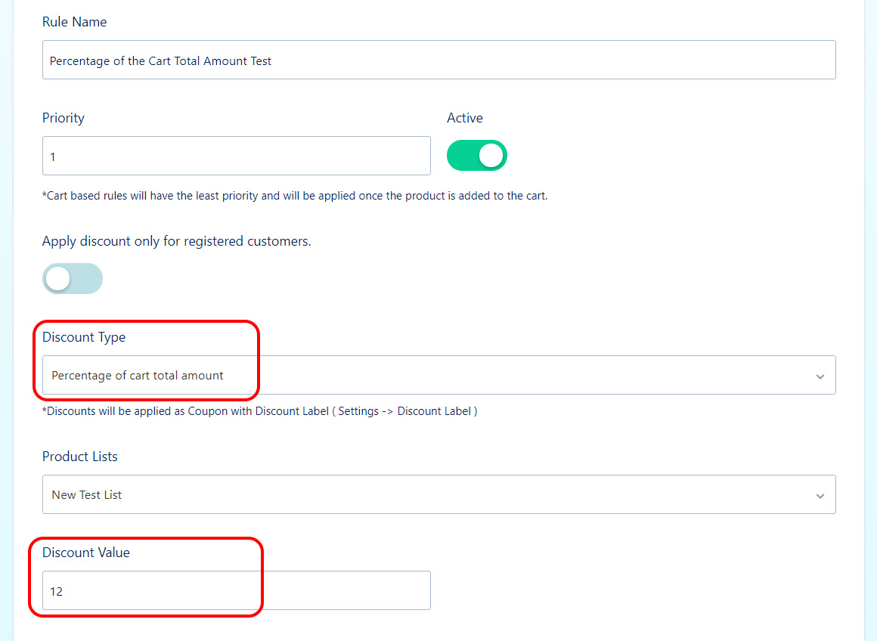Click the Discount Label settings note

tap(260, 411)
